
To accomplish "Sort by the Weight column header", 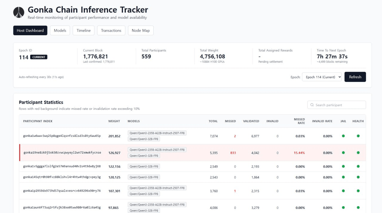I will (114, 121).
